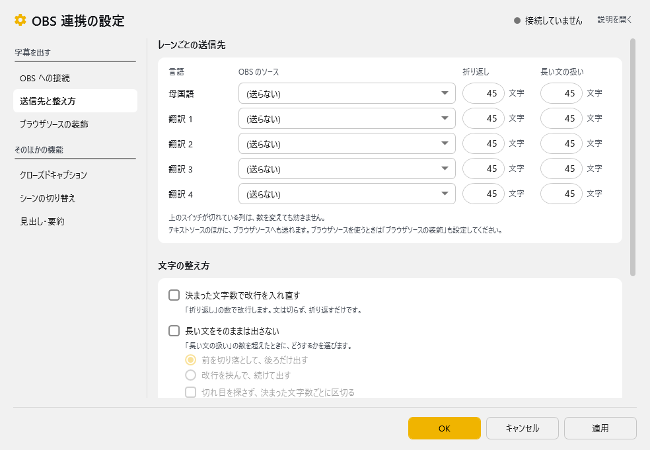
Task: Open the 説明を開く help link
Action: point(614,19)
